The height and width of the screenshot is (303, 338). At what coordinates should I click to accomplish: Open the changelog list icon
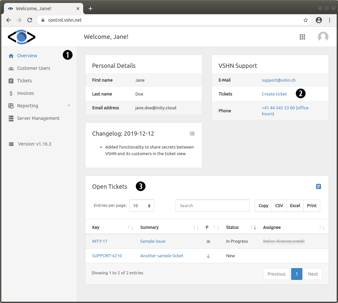(192, 133)
